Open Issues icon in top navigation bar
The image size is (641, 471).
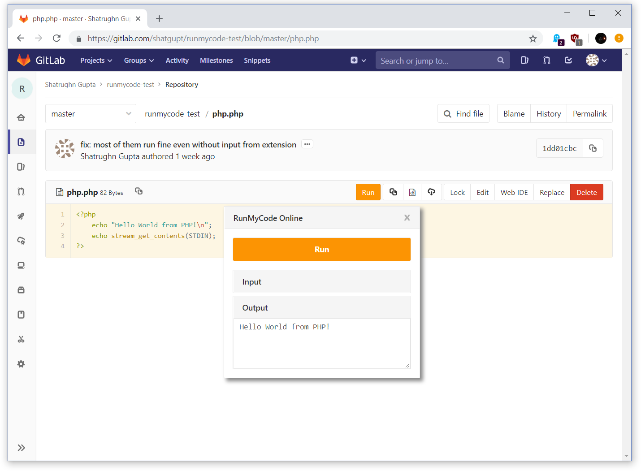pos(524,60)
